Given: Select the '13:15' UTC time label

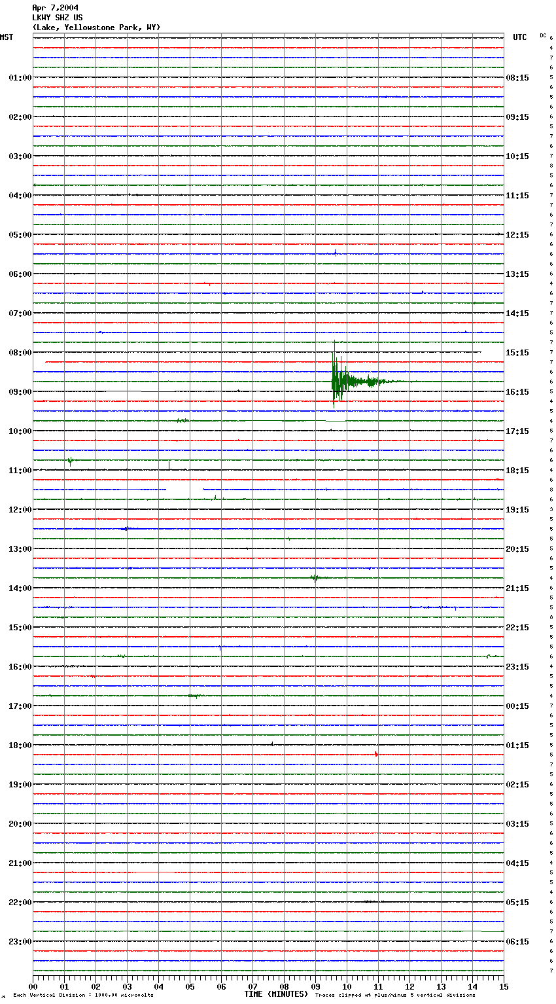Looking at the screenshot, I should 517,274.
